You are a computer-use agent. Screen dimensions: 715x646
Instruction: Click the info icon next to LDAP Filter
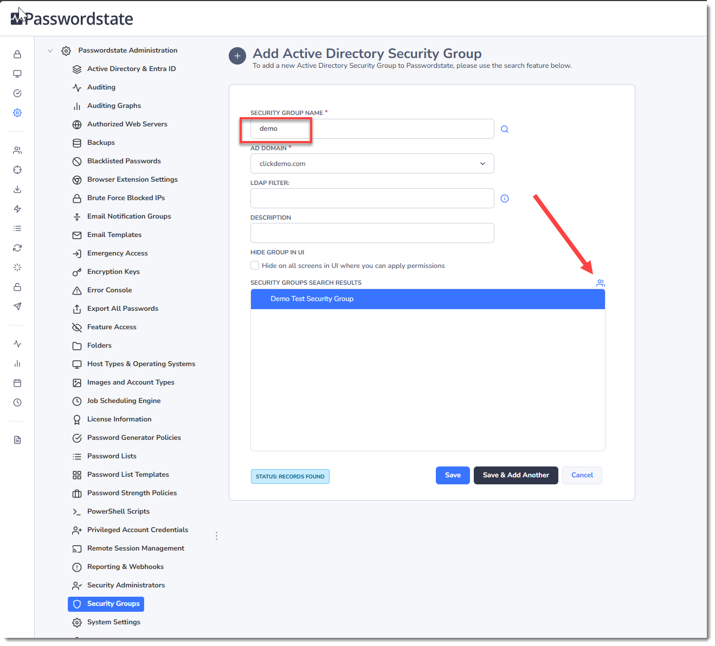(505, 199)
